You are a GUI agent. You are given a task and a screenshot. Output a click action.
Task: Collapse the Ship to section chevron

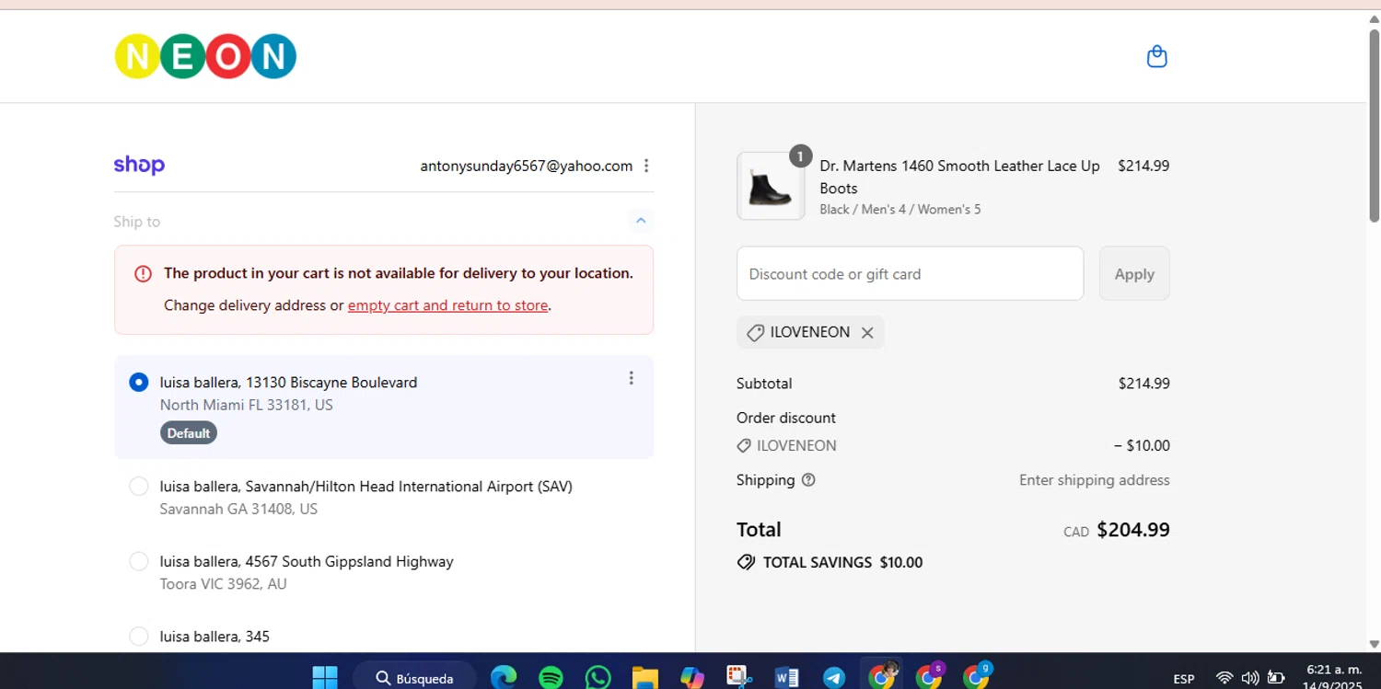point(641,221)
